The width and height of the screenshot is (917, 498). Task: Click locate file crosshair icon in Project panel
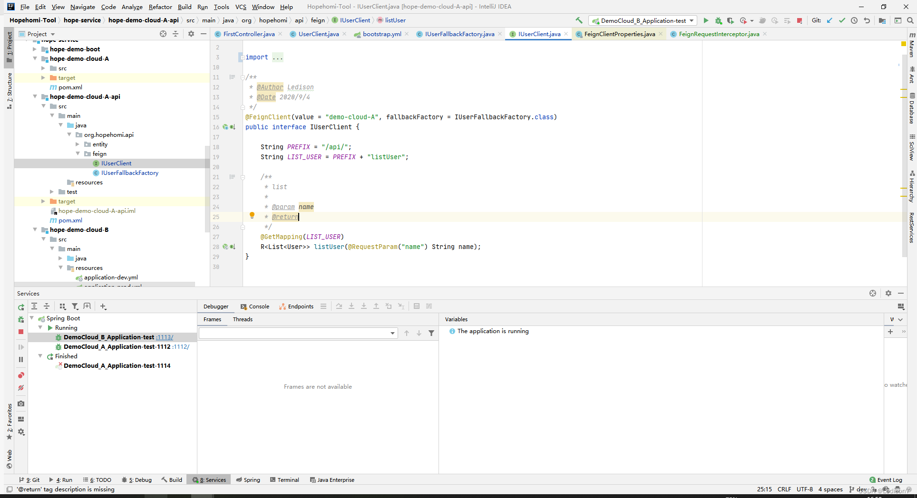tap(163, 34)
